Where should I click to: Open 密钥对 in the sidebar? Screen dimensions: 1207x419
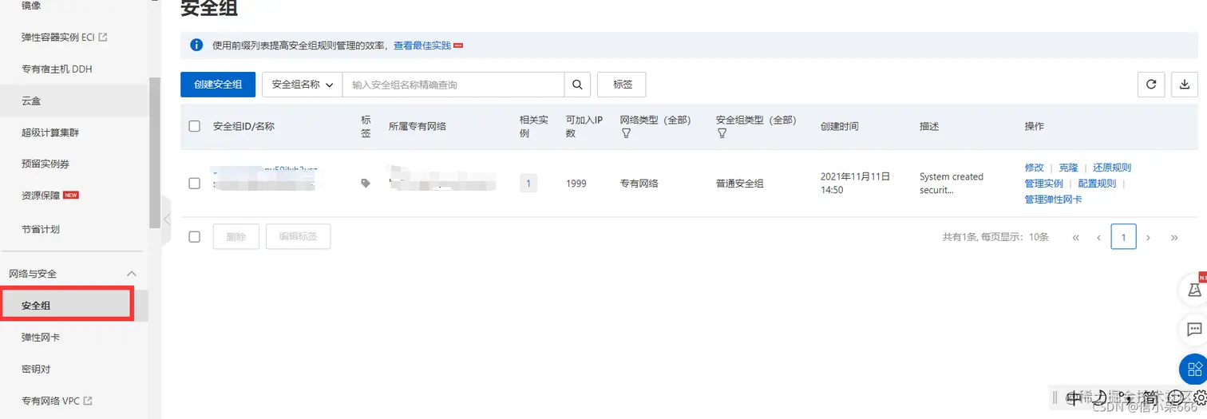pos(36,370)
